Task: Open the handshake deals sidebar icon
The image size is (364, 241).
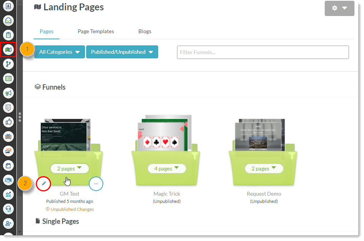Action: (x=8, y=180)
